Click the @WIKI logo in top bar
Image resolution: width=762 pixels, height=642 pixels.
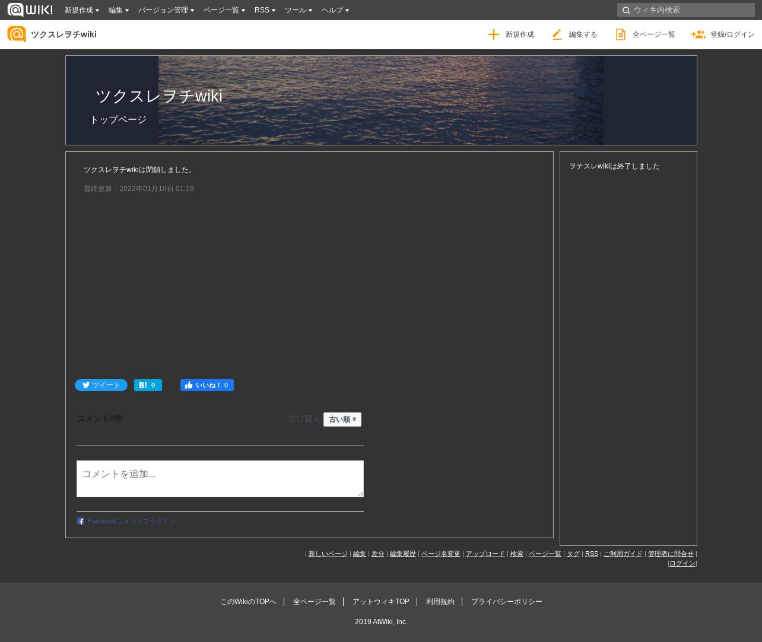[x=30, y=10]
